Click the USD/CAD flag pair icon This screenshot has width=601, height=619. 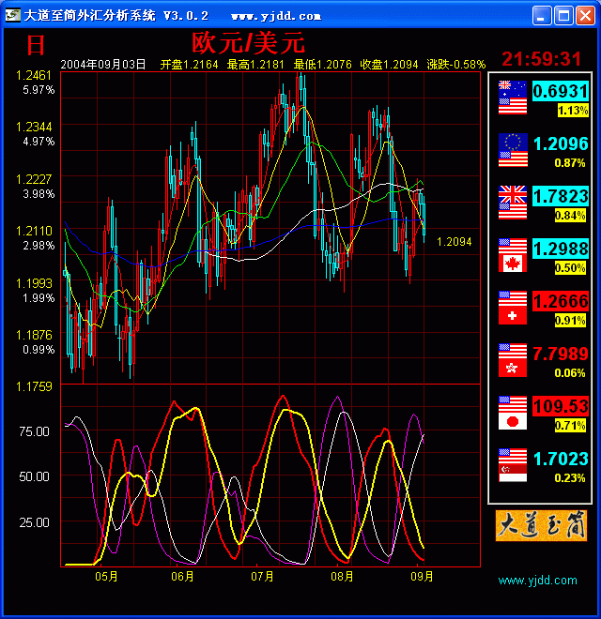(513, 255)
